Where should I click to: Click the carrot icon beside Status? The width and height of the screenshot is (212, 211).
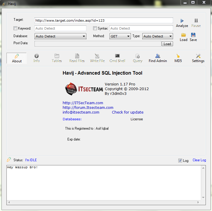[9, 159]
